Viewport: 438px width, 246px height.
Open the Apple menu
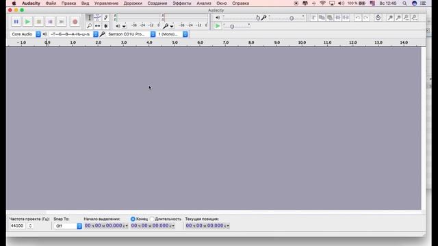point(14,3)
